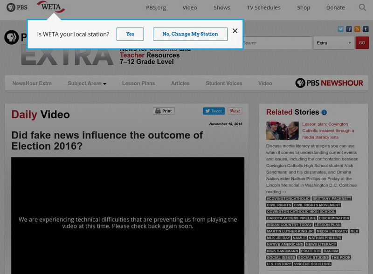This screenshot has height=274, width=373.
Task: Open the RSS feed icon
Action: pyautogui.click(x=357, y=29)
